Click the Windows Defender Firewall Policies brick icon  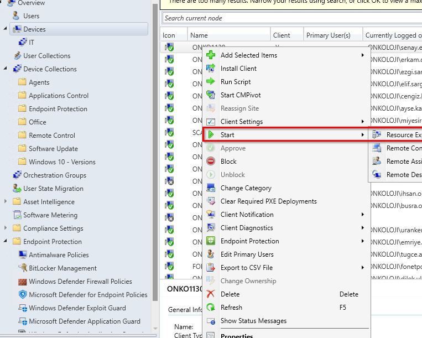pos(23,282)
